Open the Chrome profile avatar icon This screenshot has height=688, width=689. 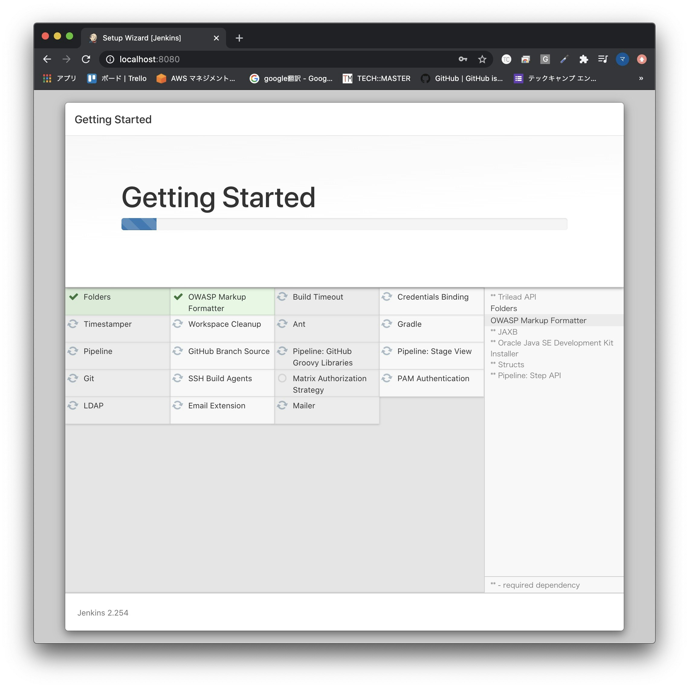pos(622,59)
